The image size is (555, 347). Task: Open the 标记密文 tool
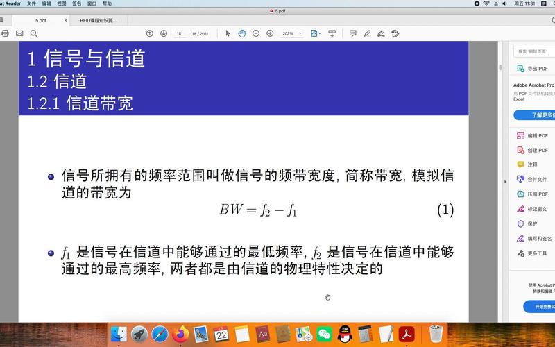[x=532, y=209]
